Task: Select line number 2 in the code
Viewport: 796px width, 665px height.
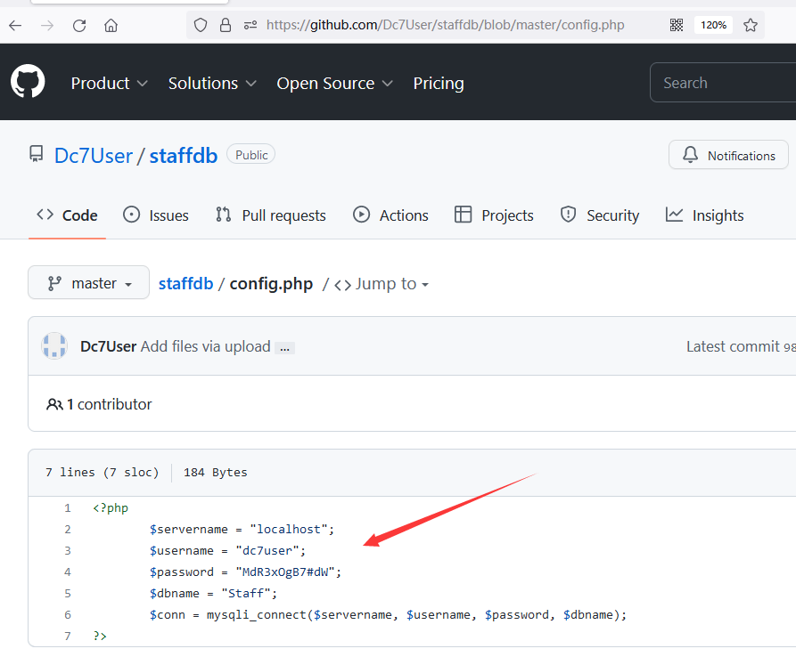Action: click(x=67, y=529)
